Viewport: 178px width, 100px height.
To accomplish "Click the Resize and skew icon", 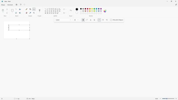I will point(16,13).
